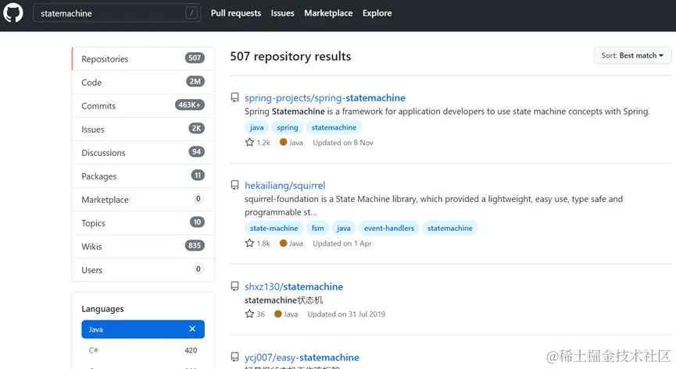
Task: Click the star icon for hekailiang/squirrel
Action: pyautogui.click(x=249, y=243)
